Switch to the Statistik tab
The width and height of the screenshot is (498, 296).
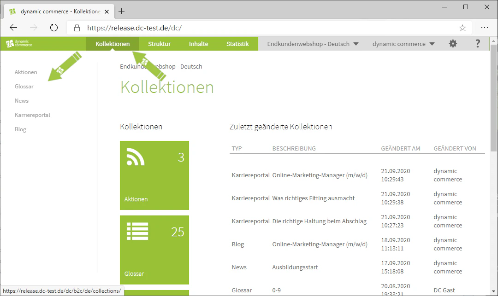coord(237,44)
